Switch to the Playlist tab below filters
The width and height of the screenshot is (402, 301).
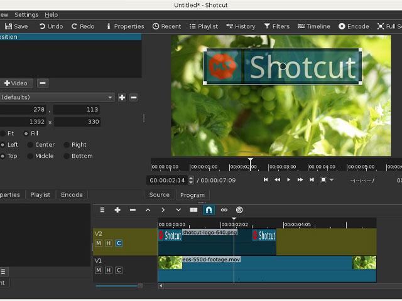tap(40, 194)
